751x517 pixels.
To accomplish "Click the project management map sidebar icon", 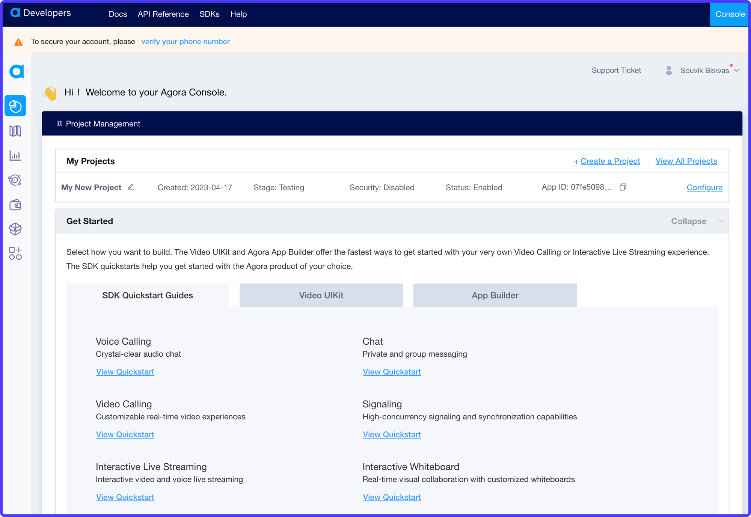I will click(15, 131).
